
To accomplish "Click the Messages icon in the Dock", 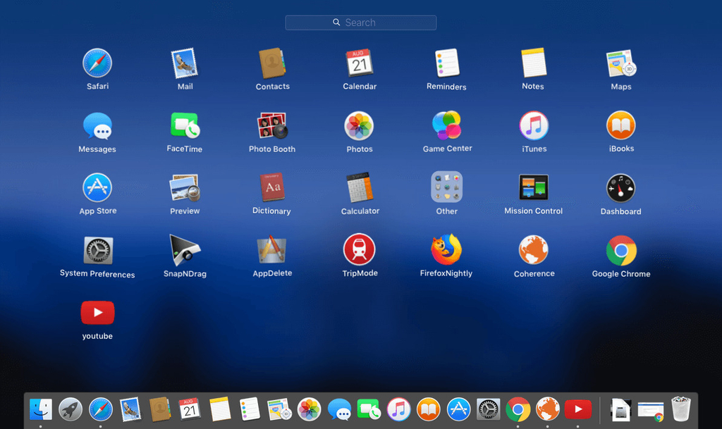I will tap(339, 409).
